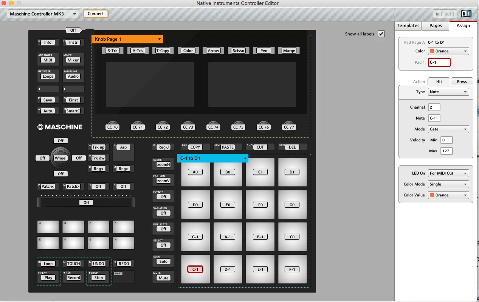Click the Connect button
Viewport: 479px width, 302px height.
[96, 14]
